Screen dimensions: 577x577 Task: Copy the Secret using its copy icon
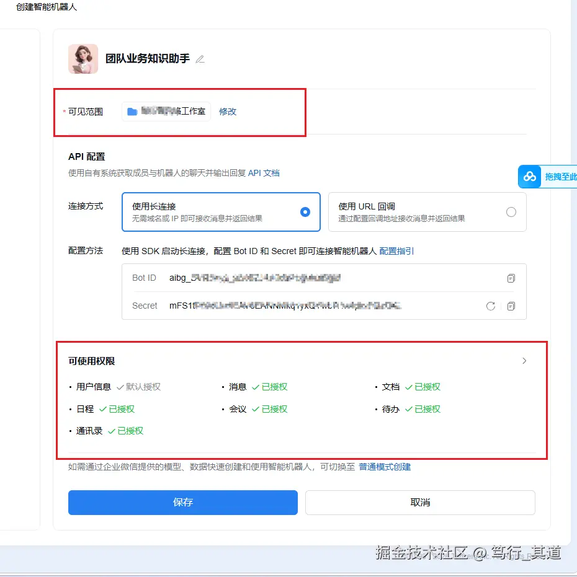[511, 306]
